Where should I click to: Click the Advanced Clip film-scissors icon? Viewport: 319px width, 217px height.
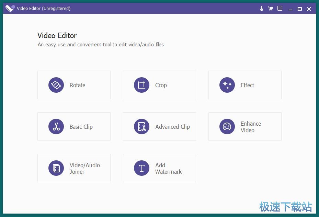(x=141, y=126)
